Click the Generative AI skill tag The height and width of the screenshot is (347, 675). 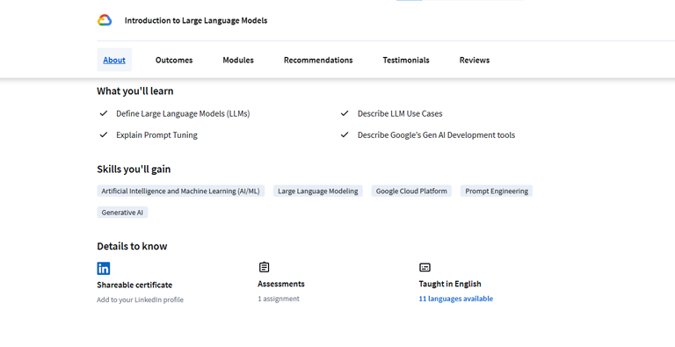(x=122, y=213)
